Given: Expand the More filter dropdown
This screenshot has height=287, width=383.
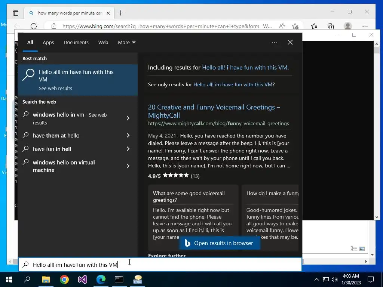Looking at the screenshot, I should [126, 43].
